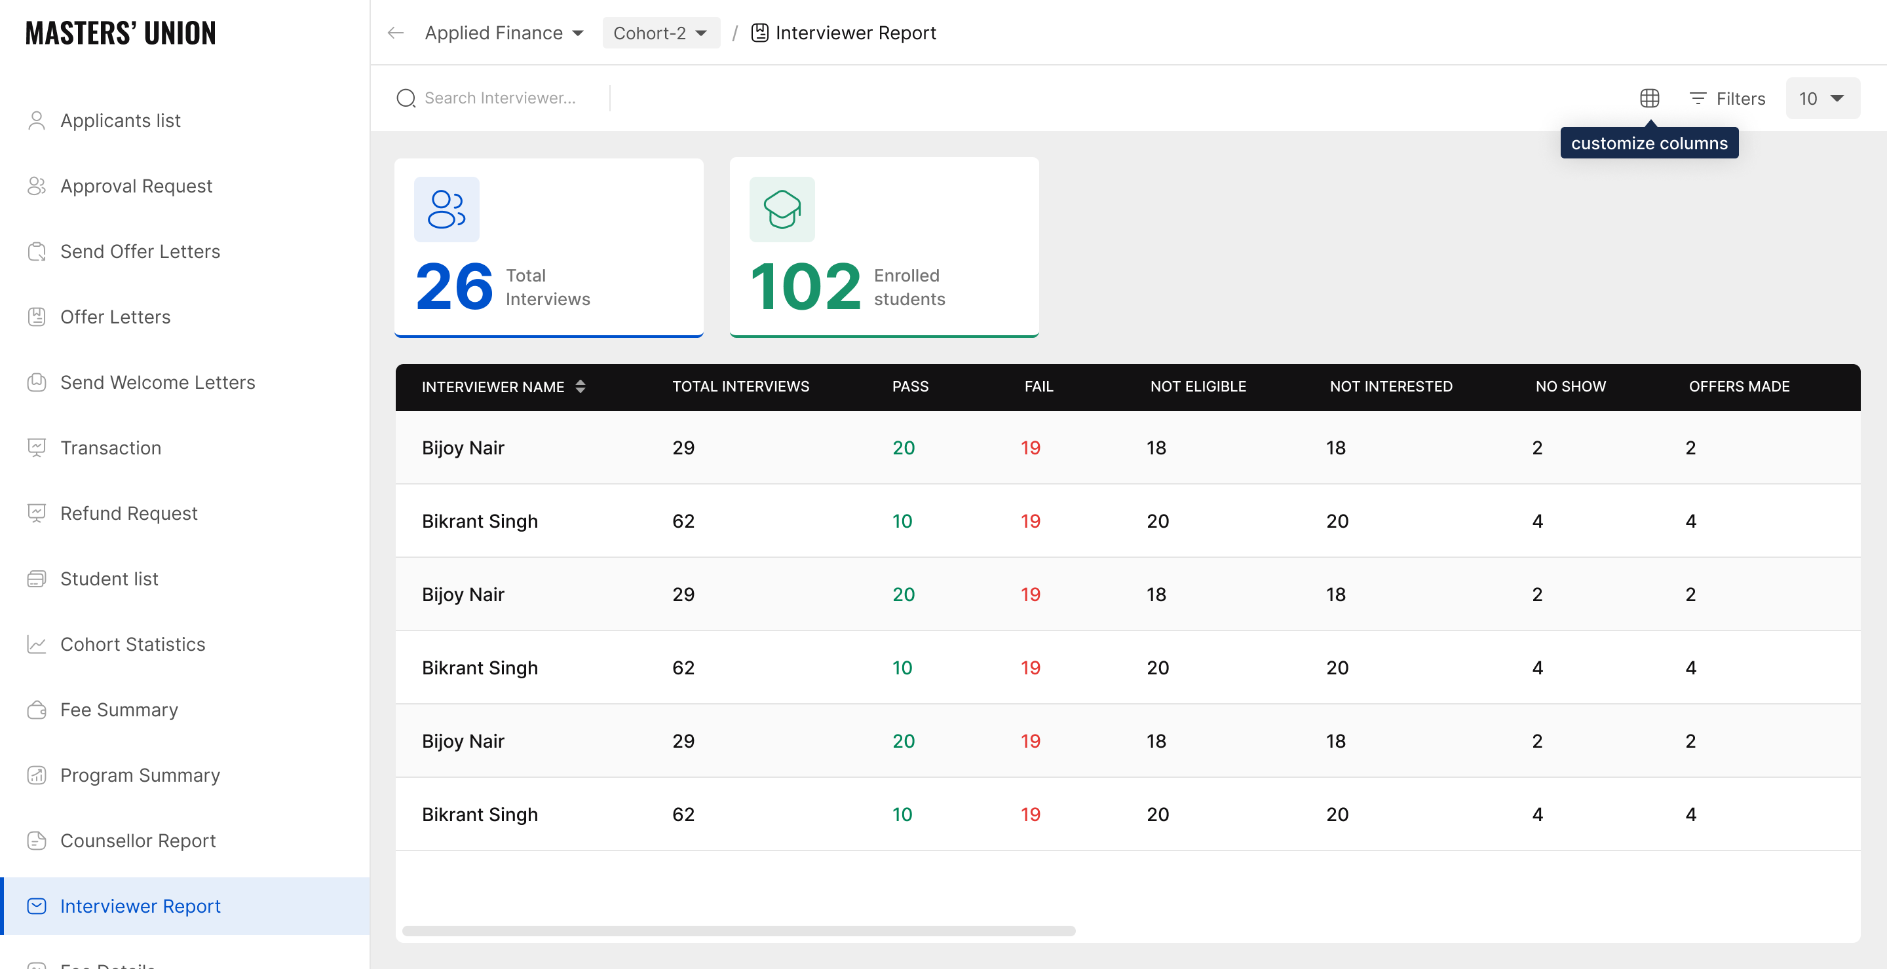Expand the Cohort-2 dropdown
The width and height of the screenshot is (1887, 969).
click(660, 33)
